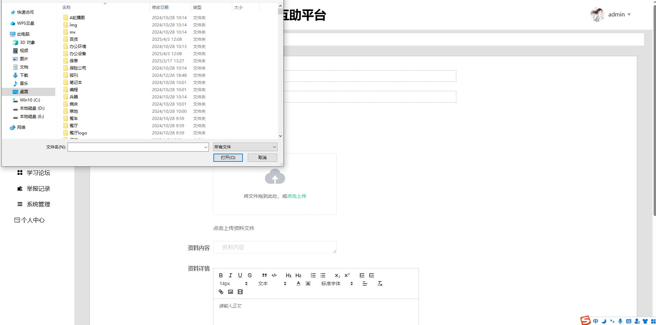Screen dimensions: 656x325
Task: Toggle Sogou punctuation mode
Action: 612,321
